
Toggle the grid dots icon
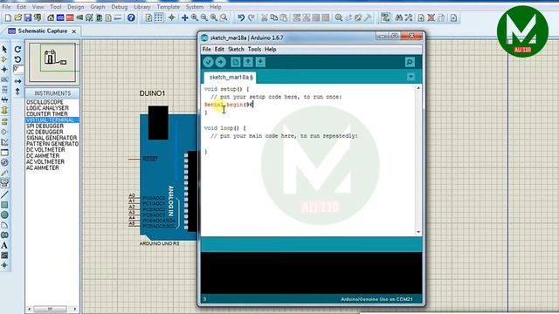[159, 17]
